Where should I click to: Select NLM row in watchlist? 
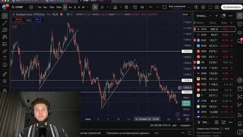click(x=215, y=68)
